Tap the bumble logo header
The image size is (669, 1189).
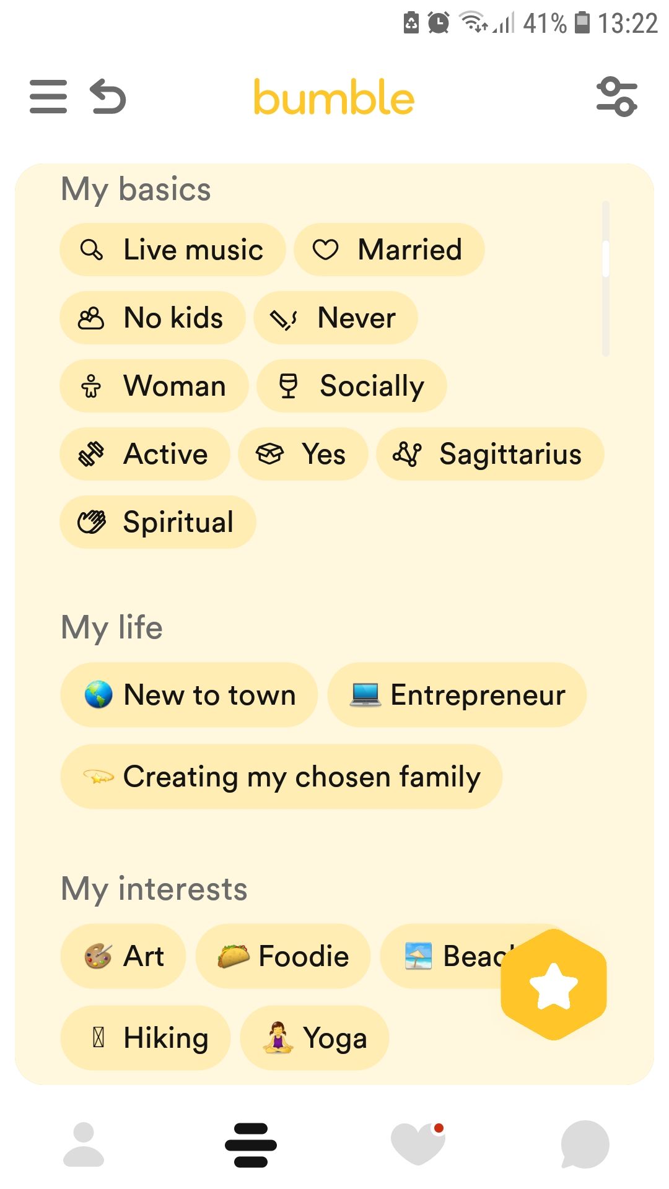(334, 97)
